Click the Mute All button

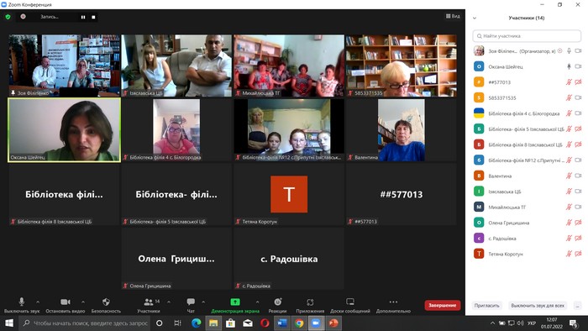pyautogui.click(x=538, y=306)
